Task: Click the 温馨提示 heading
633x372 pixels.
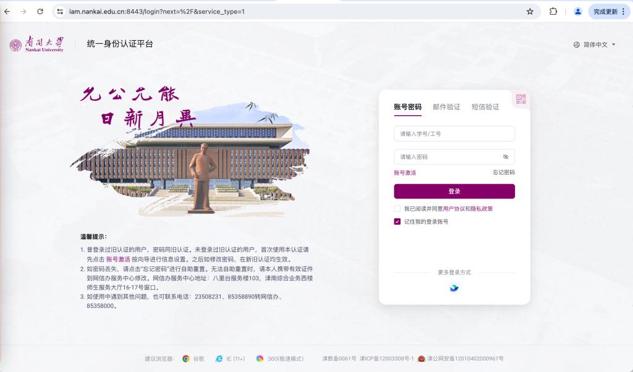Action: point(93,237)
